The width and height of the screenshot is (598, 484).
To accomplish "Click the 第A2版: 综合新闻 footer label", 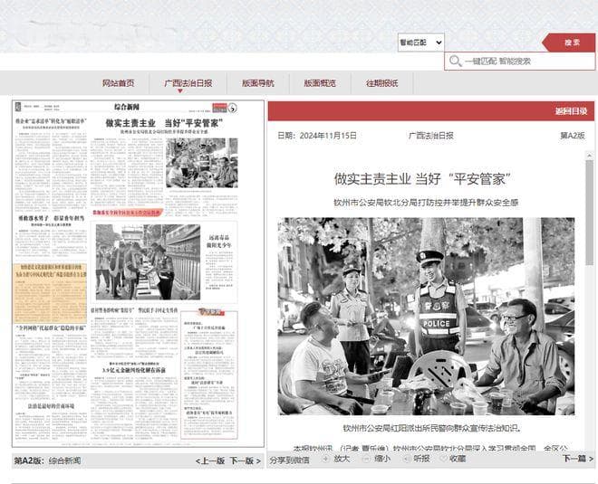I will click(x=47, y=460).
